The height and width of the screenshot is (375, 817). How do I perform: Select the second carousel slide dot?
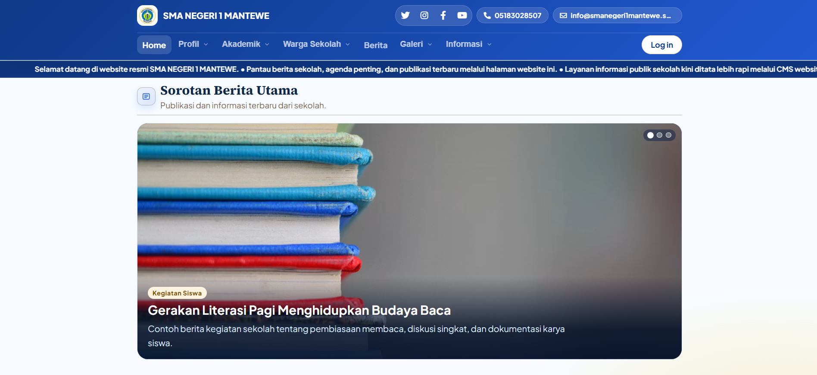coord(659,135)
